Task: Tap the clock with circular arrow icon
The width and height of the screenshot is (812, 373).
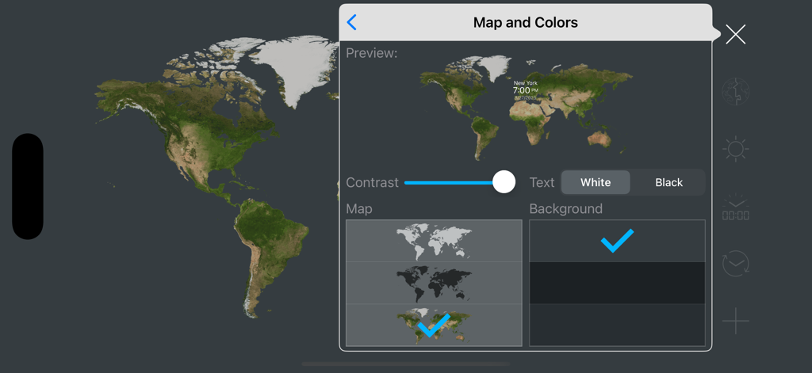Action: tap(735, 264)
